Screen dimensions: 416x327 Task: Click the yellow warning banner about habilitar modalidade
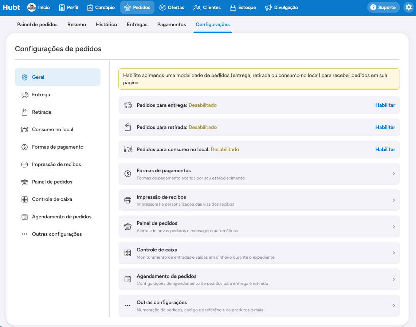pyautogui.click(x=259, y=79)
